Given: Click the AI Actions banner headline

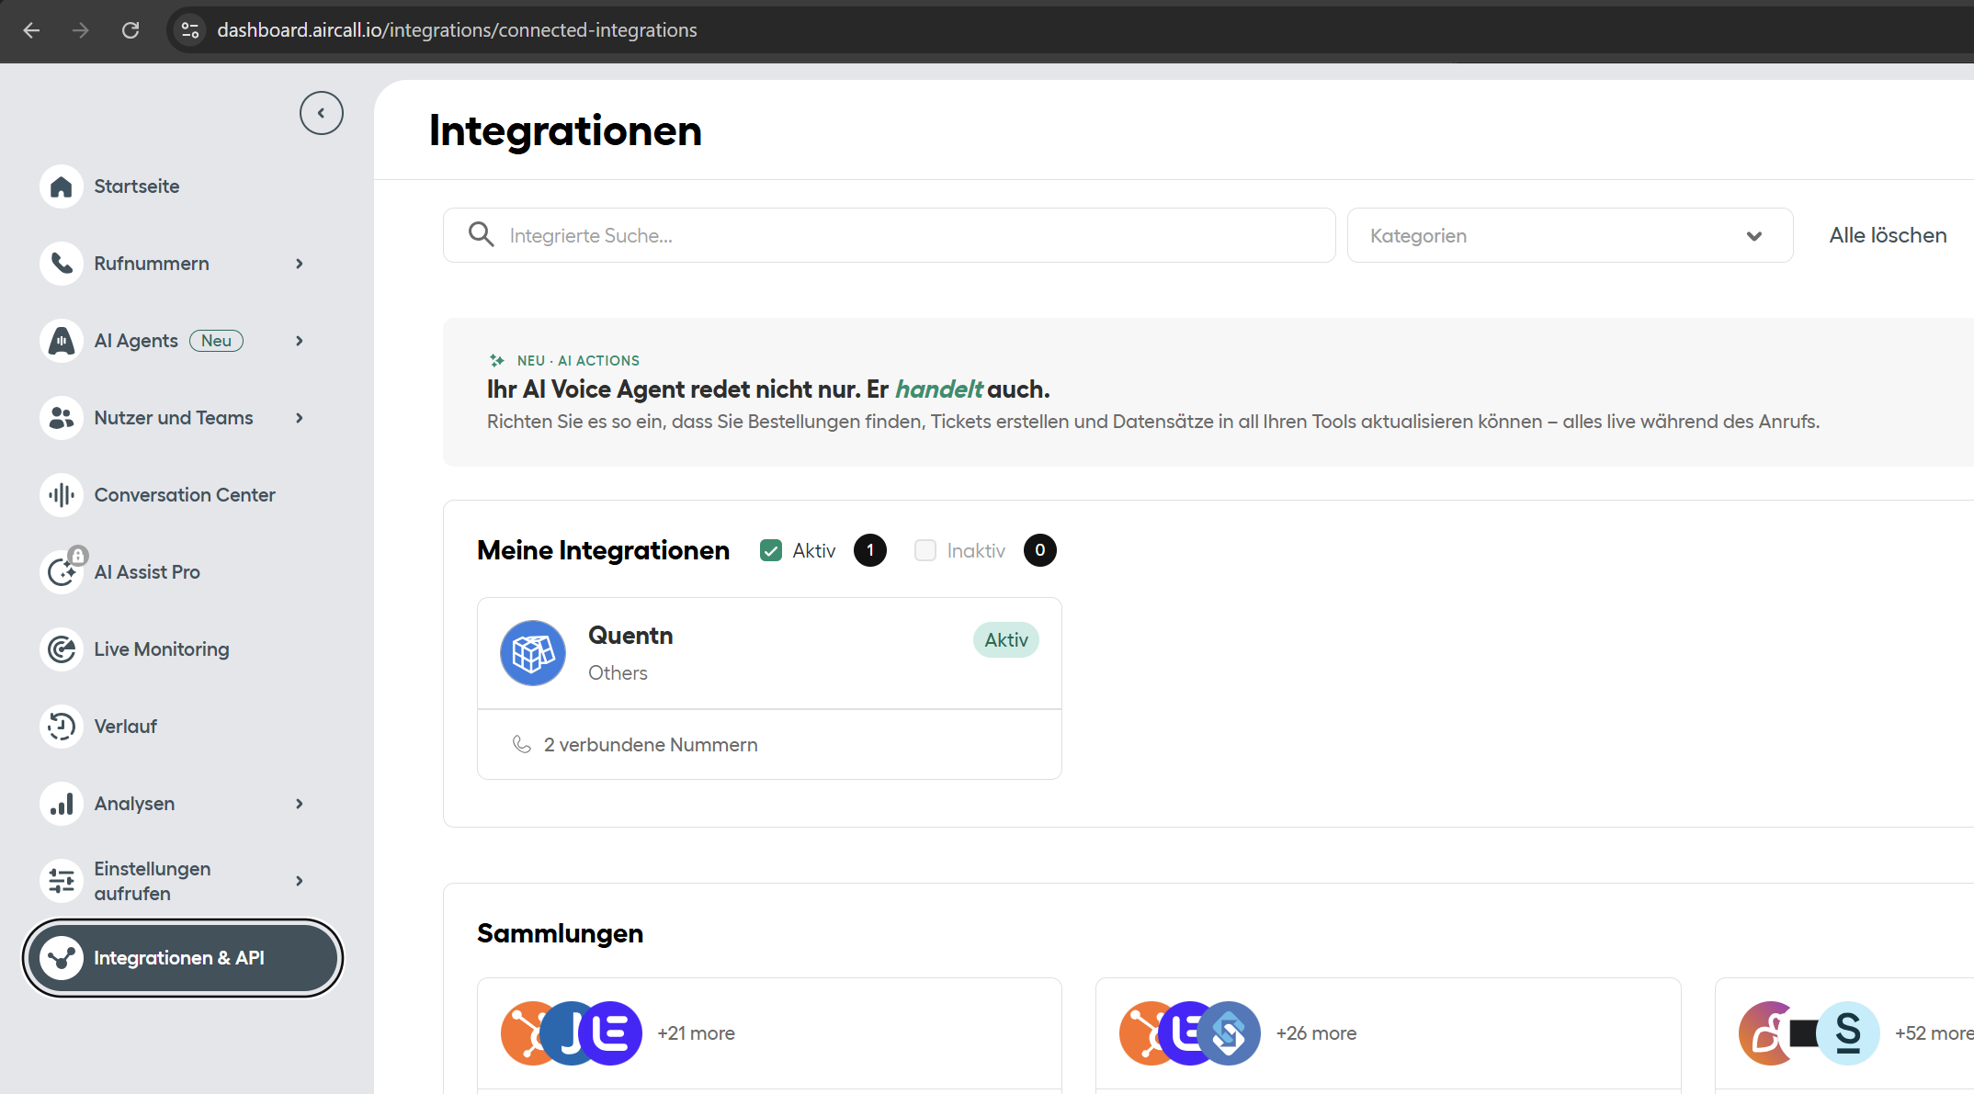Looking at the screenshot, I should [768, 389].
